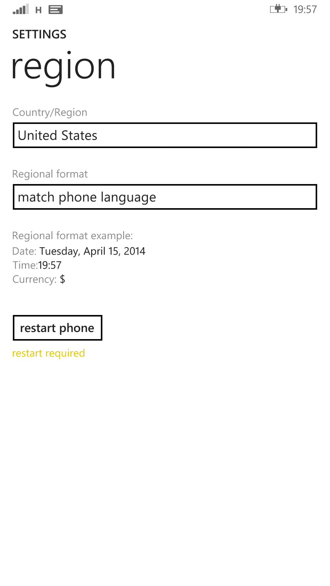Select the Tuesday, April 15, 2014 date text
This screenshot has height=586, width=330.
pos(92,251)
